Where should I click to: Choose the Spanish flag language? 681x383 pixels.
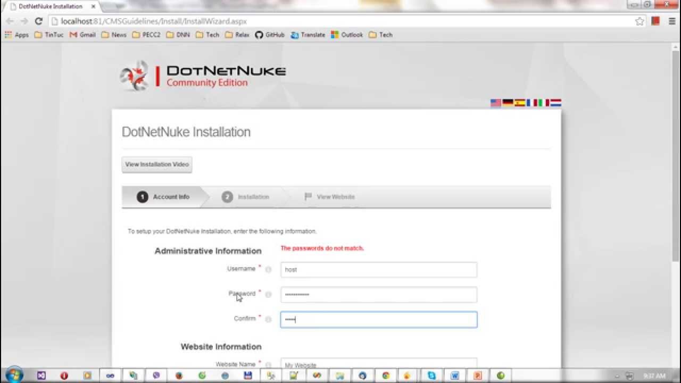[520, 103]
